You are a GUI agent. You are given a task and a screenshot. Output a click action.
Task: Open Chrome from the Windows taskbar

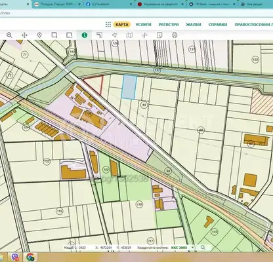[30, 257]
